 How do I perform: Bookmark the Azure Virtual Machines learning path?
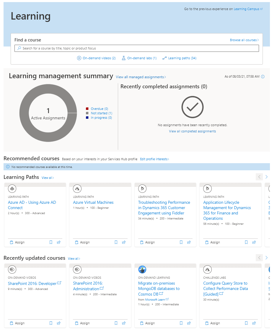pos(116,242)
